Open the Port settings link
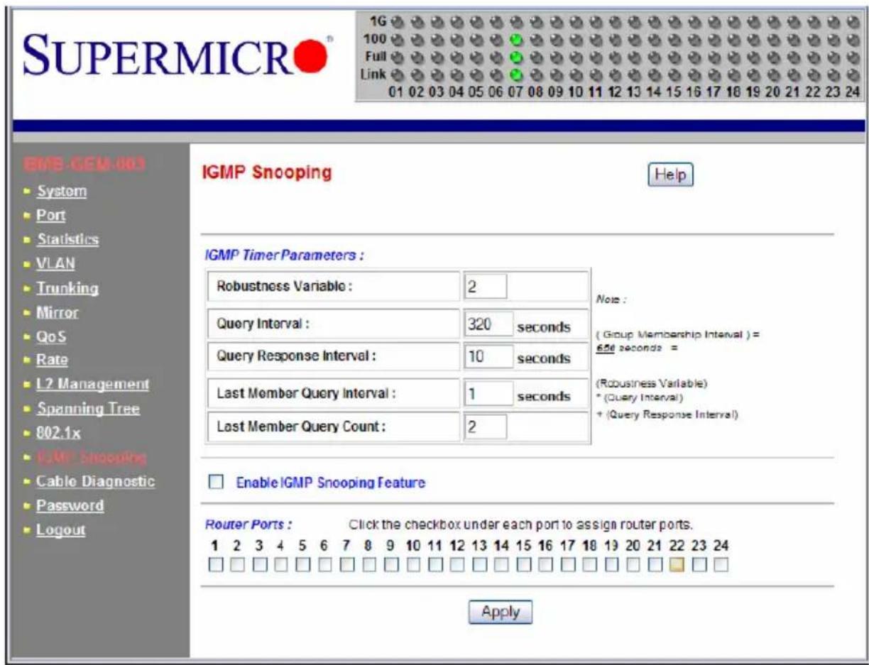The width and height of the screenshot is (869, 665). [51, 215]
